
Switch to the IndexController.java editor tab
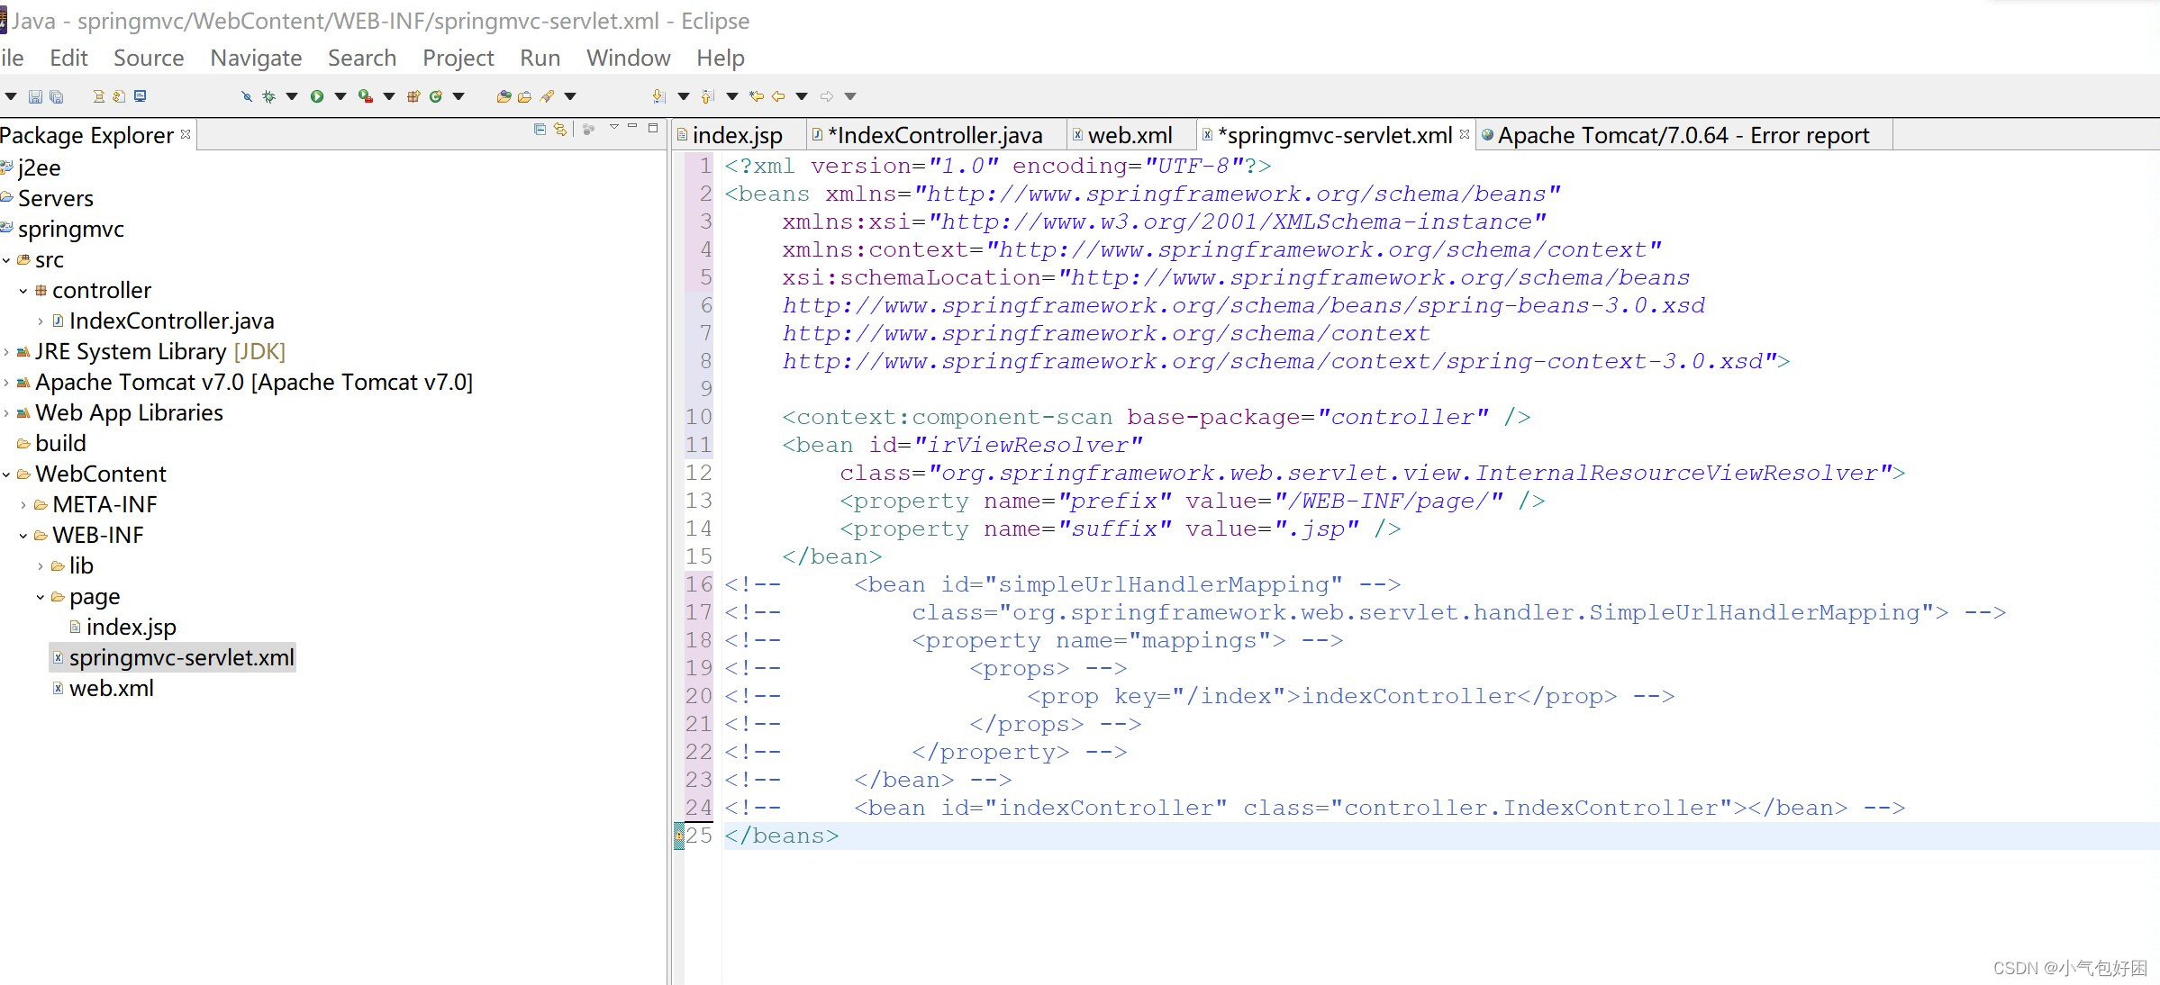(x=935, y=135)
